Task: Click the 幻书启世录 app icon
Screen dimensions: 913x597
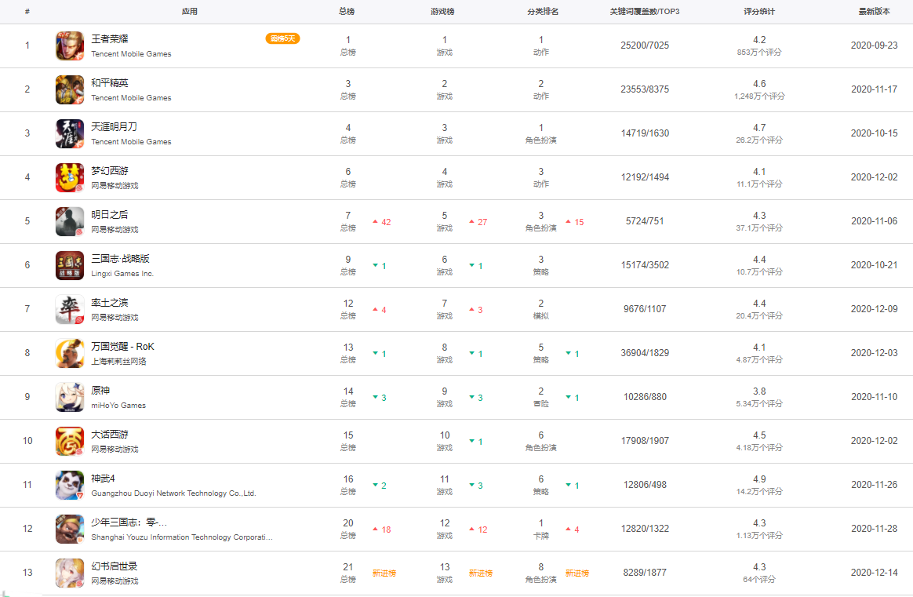Action: [x=70, y=573]
